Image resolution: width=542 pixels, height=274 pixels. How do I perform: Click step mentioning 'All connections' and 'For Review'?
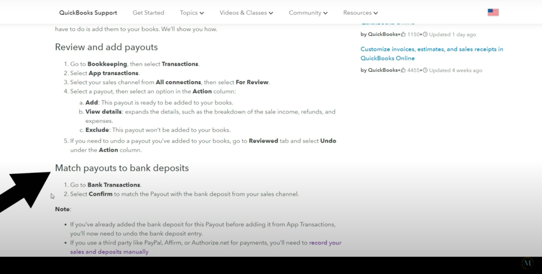170,82
